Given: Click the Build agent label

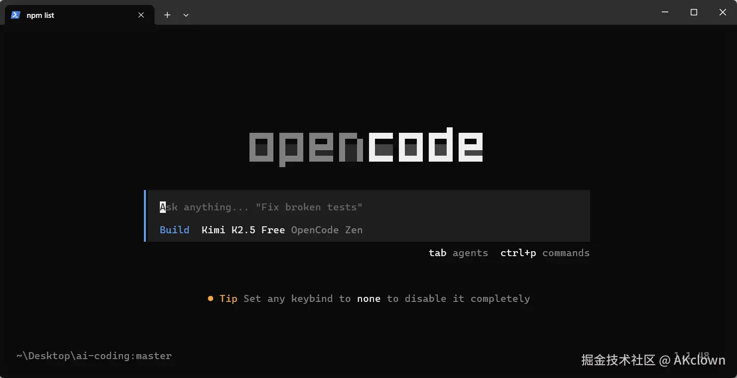Looking at the screenshot, I should tap(174, 230).
